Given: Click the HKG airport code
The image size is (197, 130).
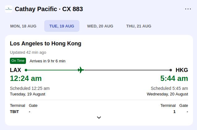Looking at the screenshot, I should 182,70.
